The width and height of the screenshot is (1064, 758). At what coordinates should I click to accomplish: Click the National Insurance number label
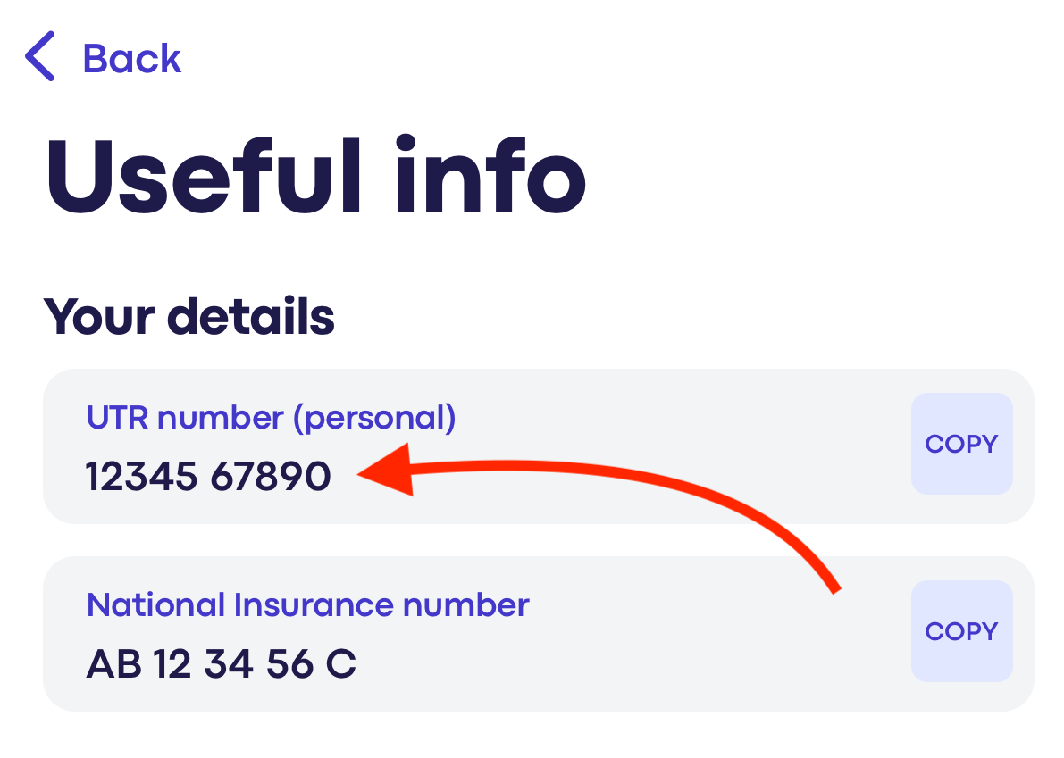click(x=307, y=604)
